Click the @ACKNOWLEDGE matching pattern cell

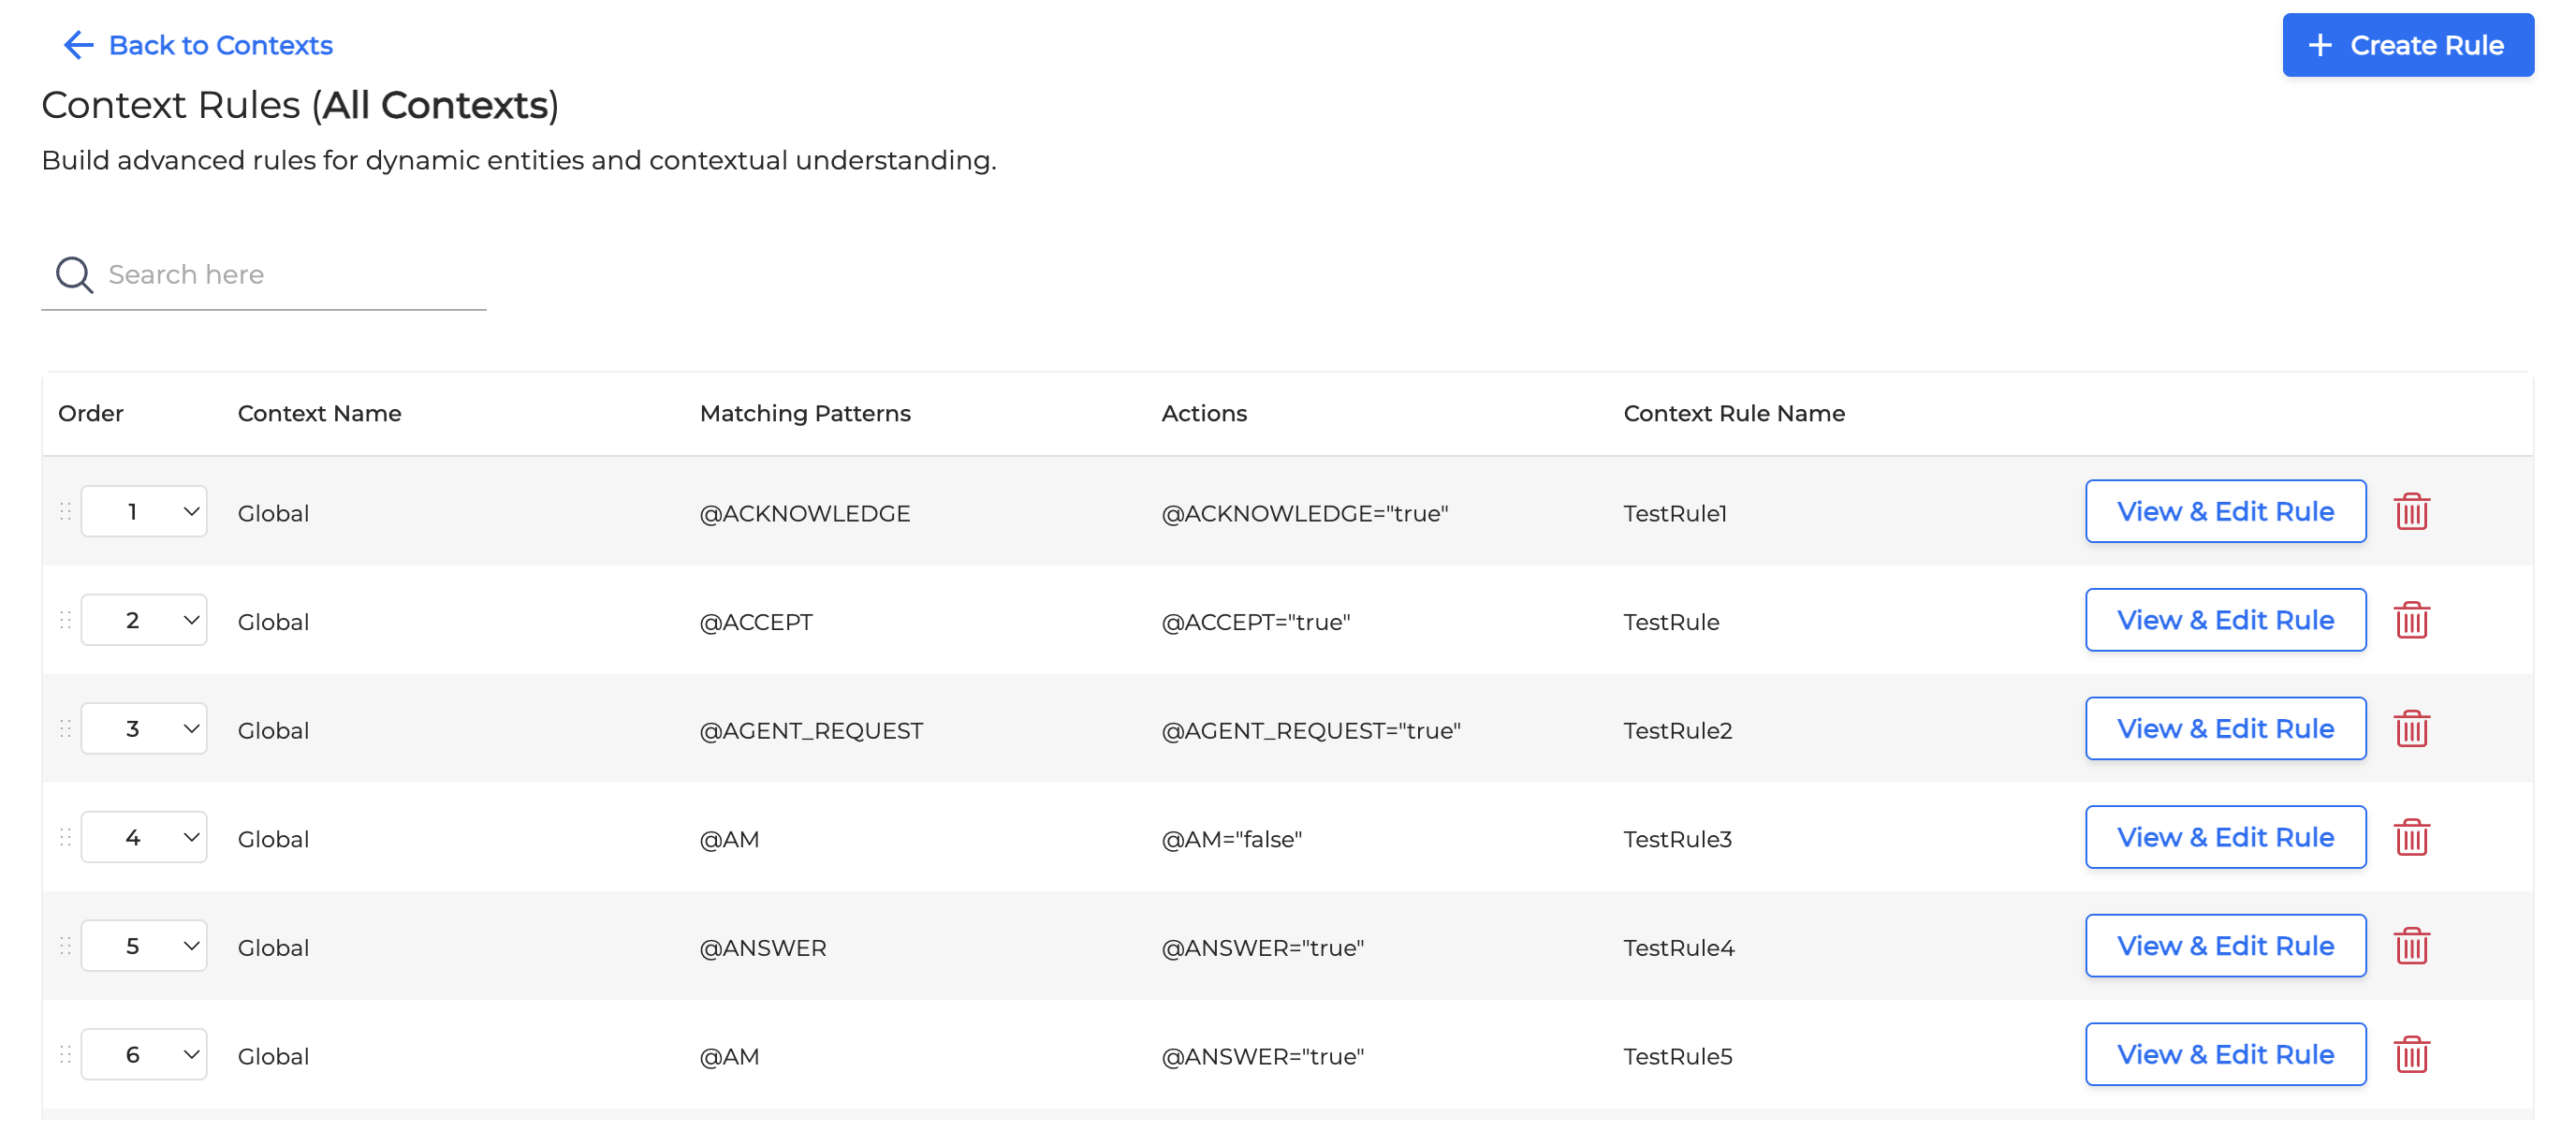tap(805, 513)
